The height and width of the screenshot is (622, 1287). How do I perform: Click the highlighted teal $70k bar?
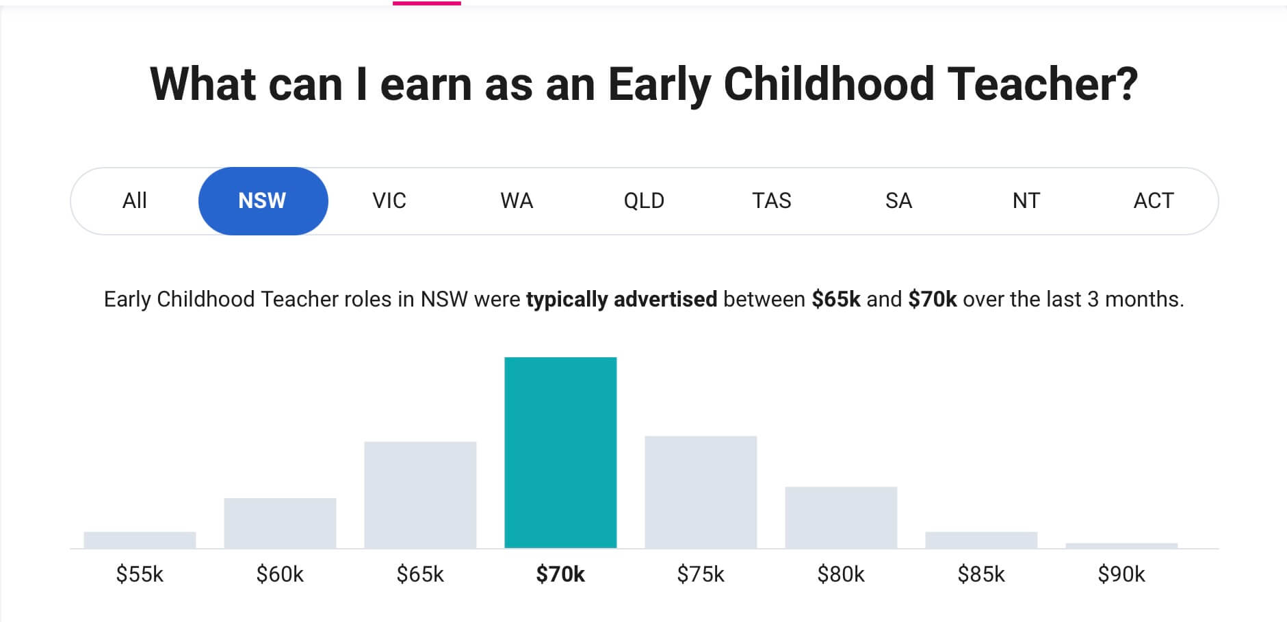tap(560, 452)
